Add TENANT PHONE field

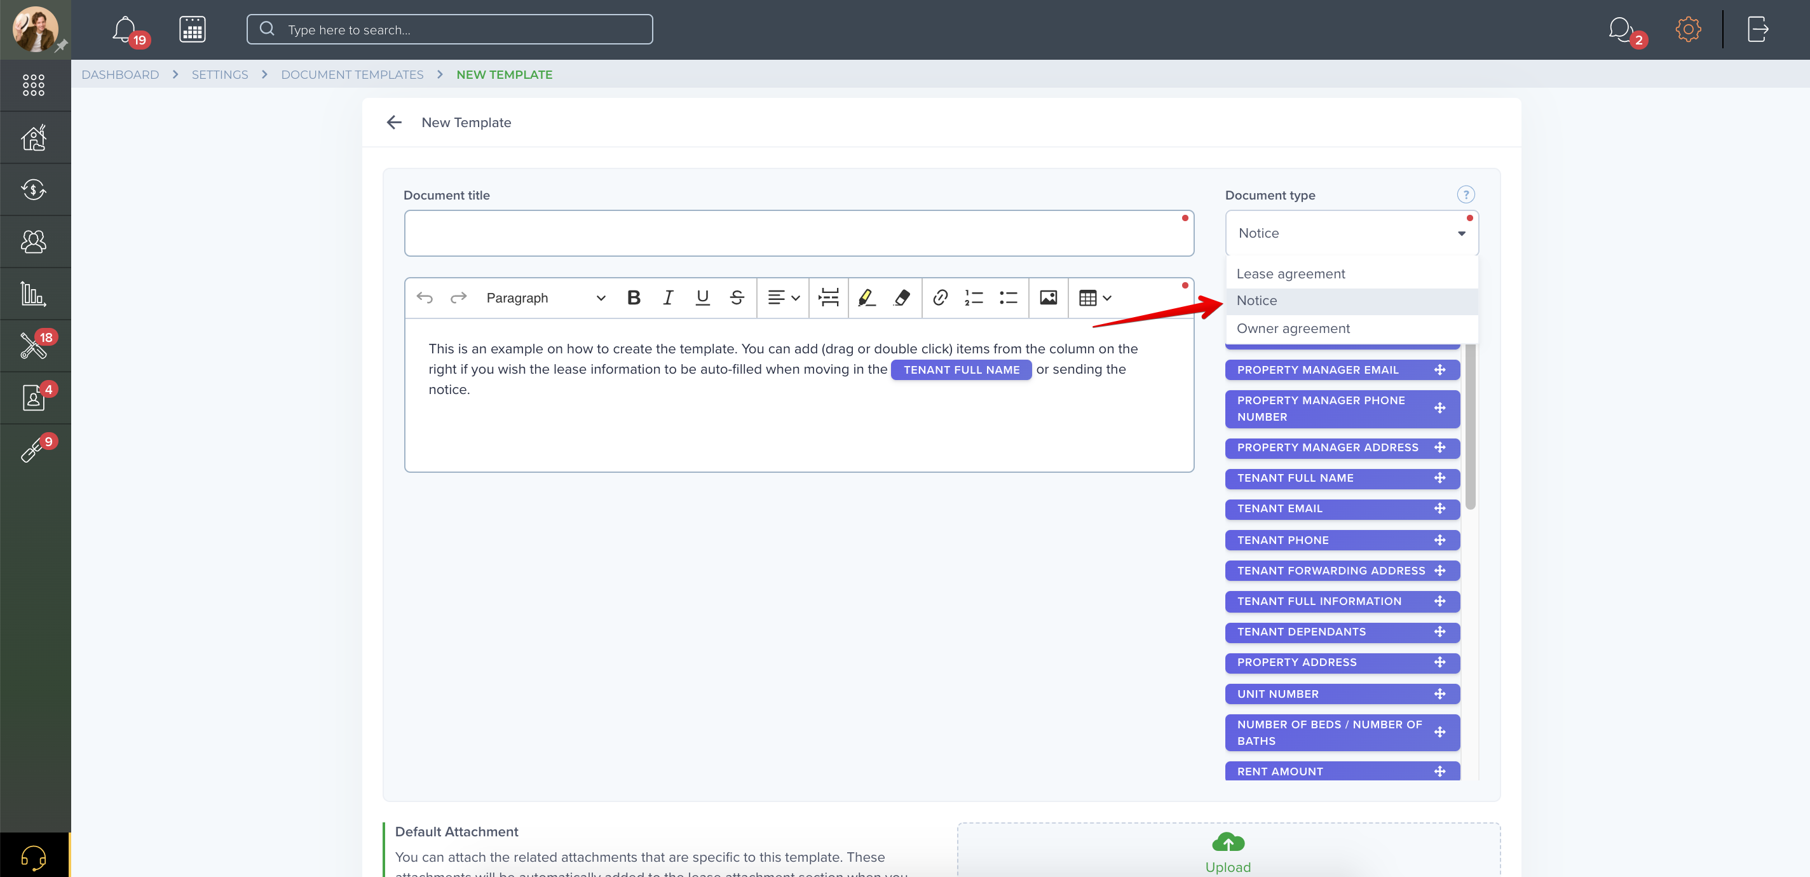tap(1342, 540)
